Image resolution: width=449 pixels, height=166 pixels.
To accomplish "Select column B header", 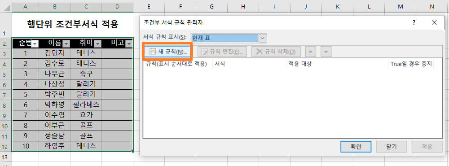I will [x=54, y=7].
